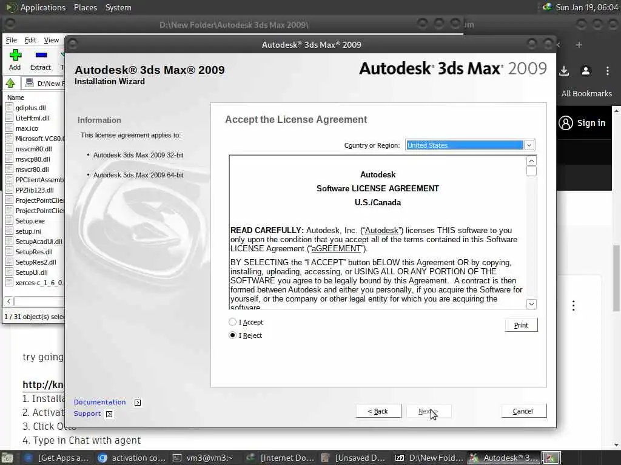Click the last taskbar icon at right

click(x=551, y=458)
